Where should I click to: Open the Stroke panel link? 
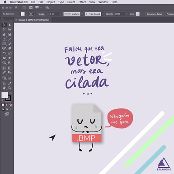click(42, 14)
